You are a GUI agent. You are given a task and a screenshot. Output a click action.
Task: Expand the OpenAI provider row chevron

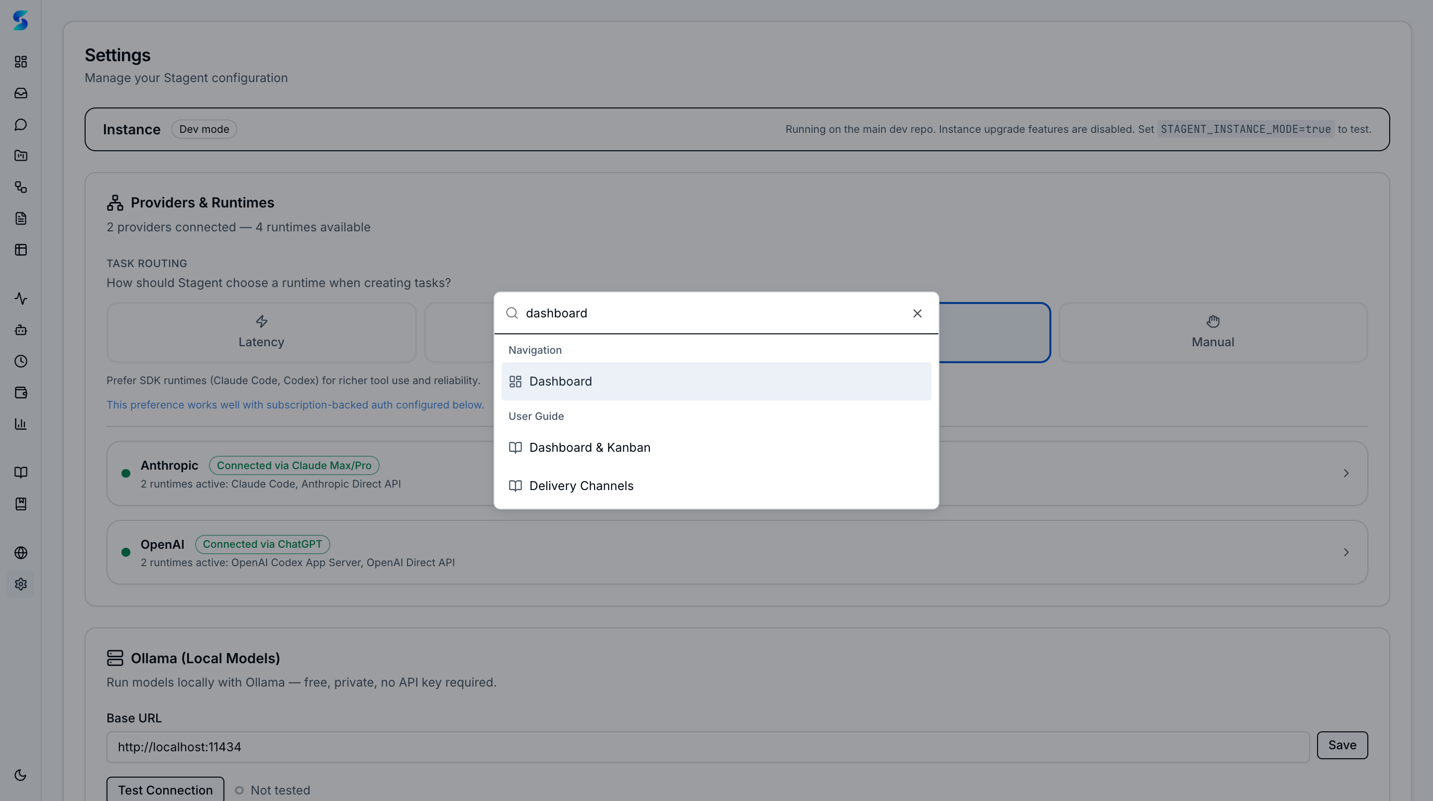click(x=1345, y=552)
